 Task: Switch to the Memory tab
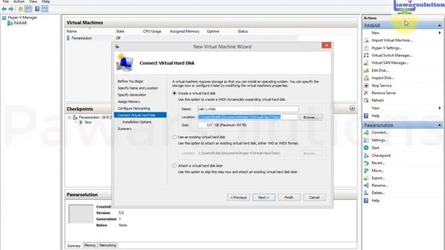90,245
